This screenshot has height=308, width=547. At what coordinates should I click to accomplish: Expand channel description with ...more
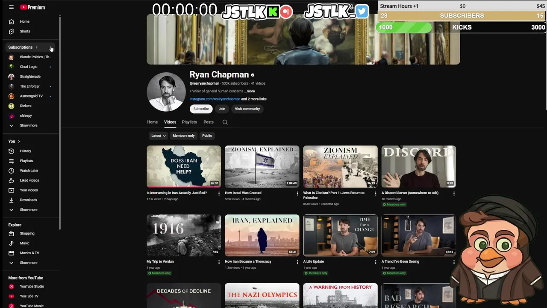click(x=250, y=91)
